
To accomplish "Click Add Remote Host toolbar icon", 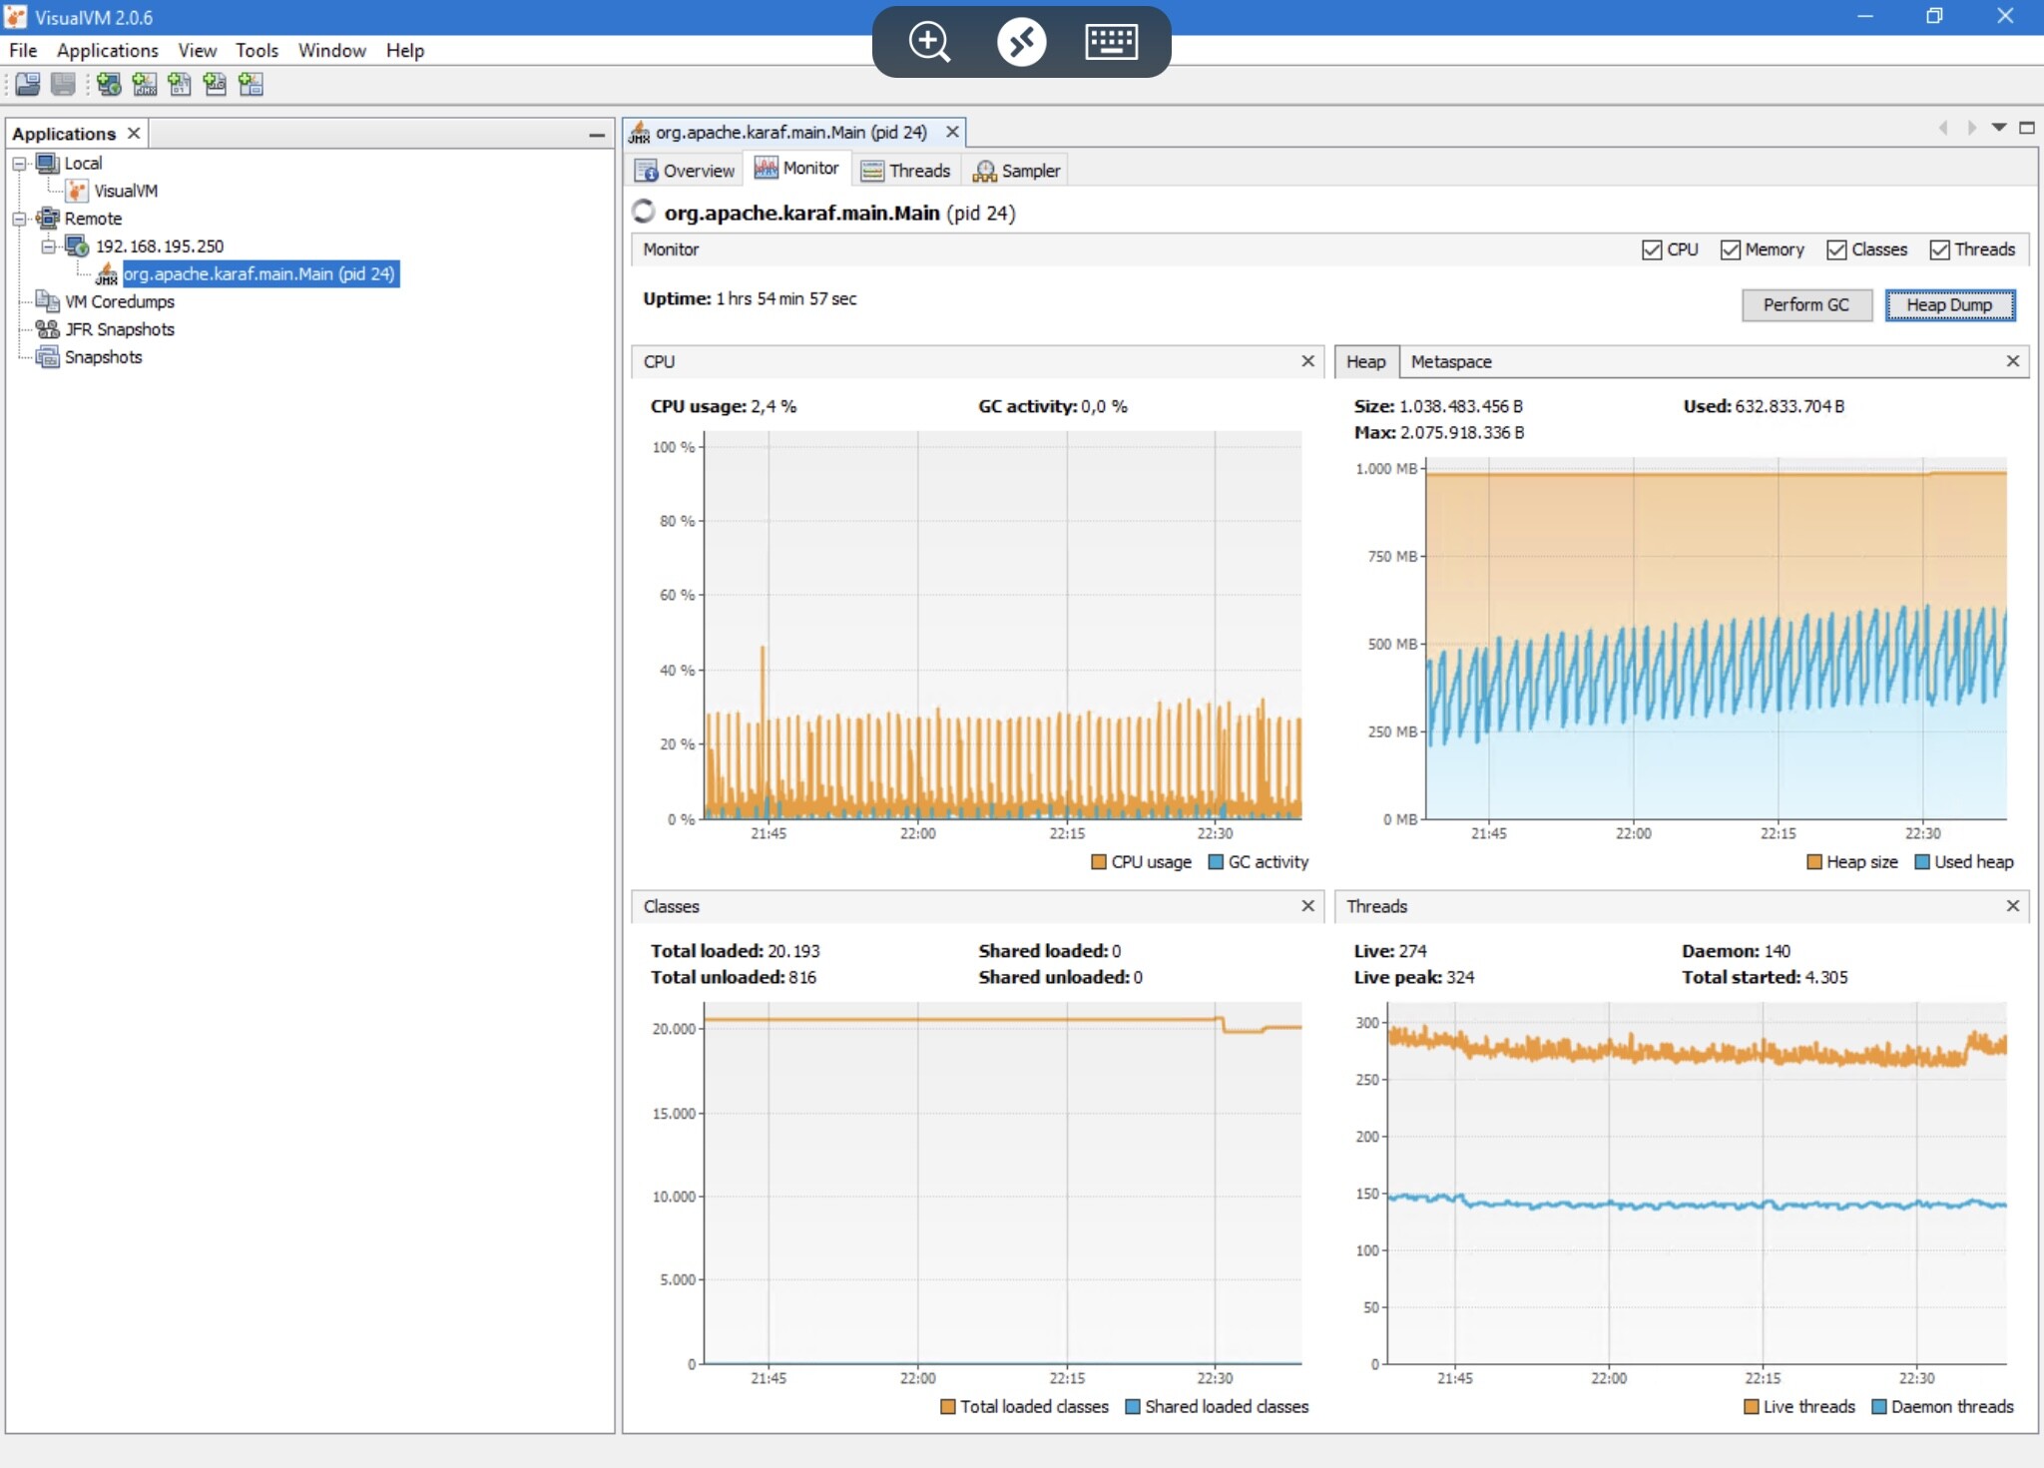I will click(x=109, y=85).
